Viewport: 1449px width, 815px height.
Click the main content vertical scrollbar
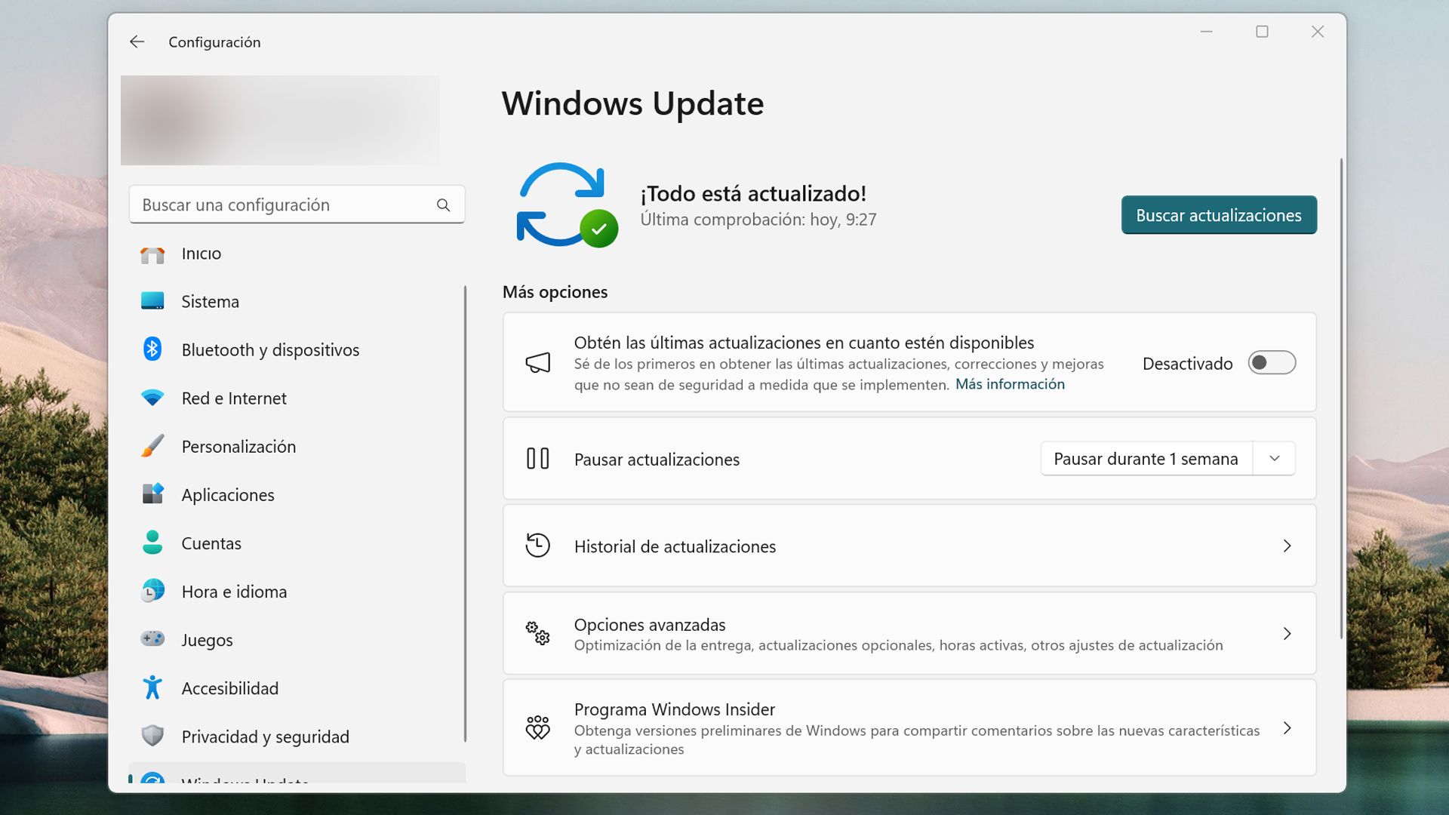[1341, 398]
